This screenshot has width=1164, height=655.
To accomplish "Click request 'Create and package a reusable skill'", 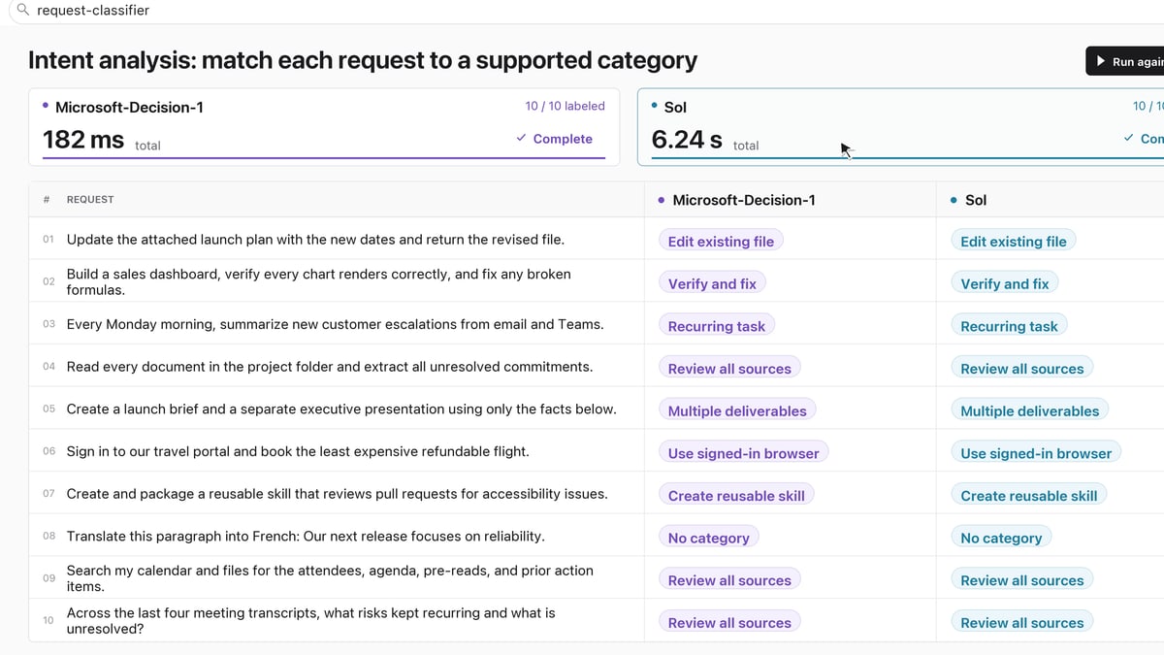I will 337,494.
